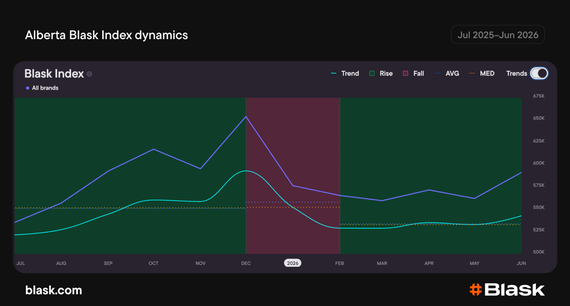Click the Fall legend label
570x306 pixels.
(x=419, y=74)
